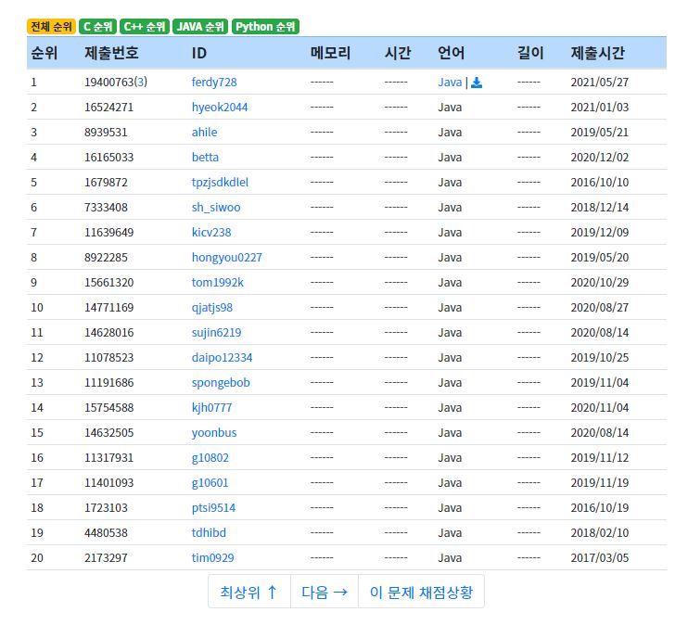Open spongebob's profile link
This screenshot has height=625, width=688.
pos(221,382)
